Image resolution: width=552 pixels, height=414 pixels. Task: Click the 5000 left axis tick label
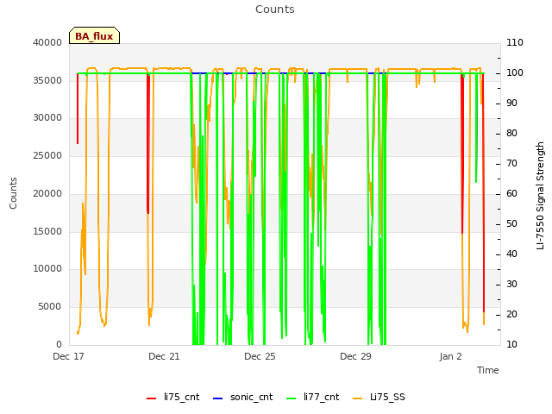click(x=50, y=307)
